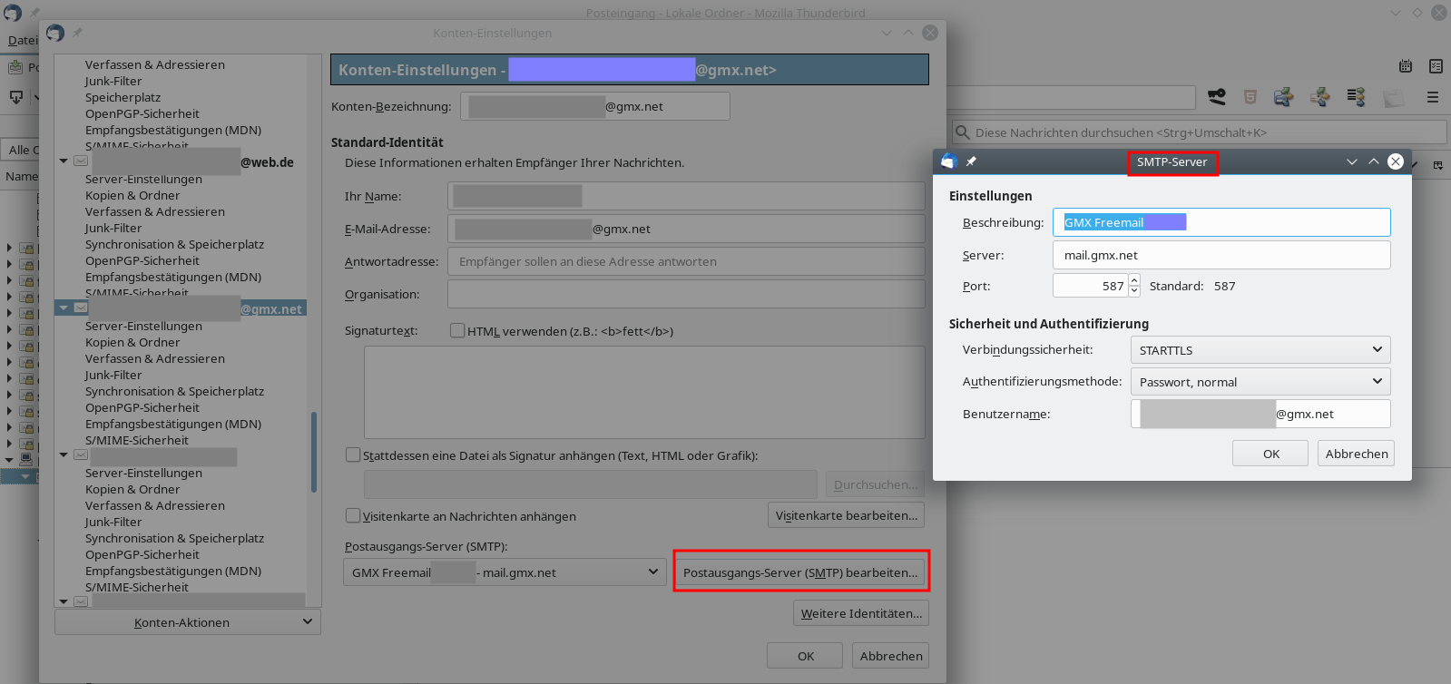Decrease the SMTP port with the down arrow
The height and width of the screenshot is (684, 1451).
[1134, 291]
